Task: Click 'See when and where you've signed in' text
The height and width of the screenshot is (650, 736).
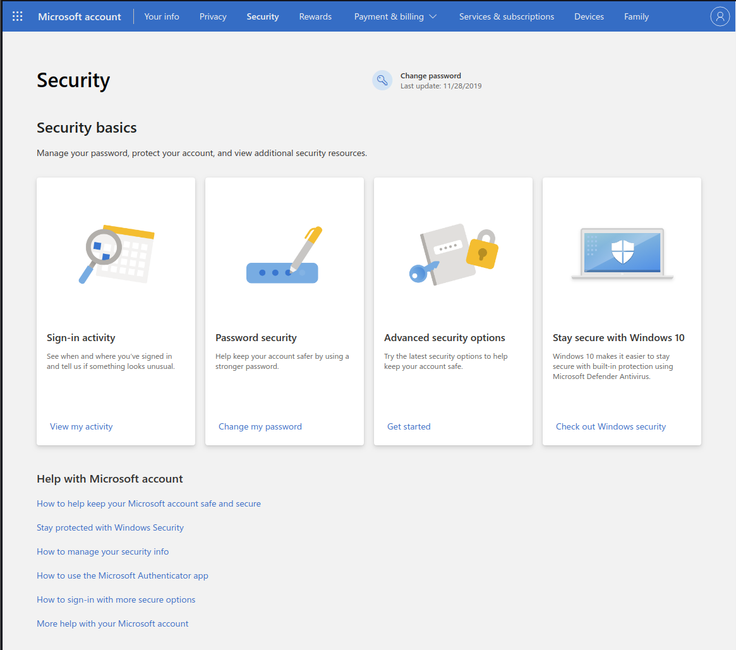Action: point(111,361)
